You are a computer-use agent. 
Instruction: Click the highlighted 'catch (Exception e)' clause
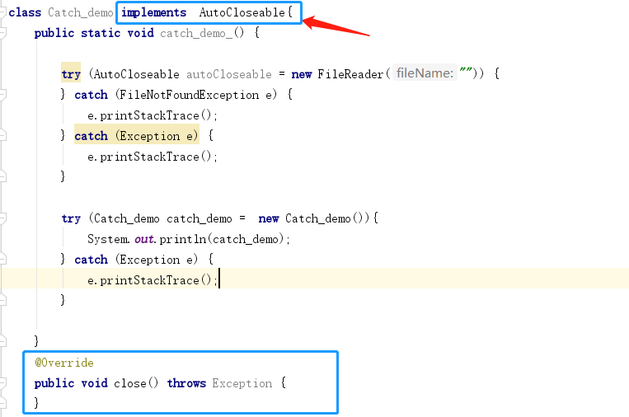point(136,136)
